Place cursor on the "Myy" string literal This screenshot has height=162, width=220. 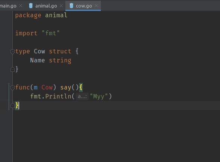pos(99,97)
